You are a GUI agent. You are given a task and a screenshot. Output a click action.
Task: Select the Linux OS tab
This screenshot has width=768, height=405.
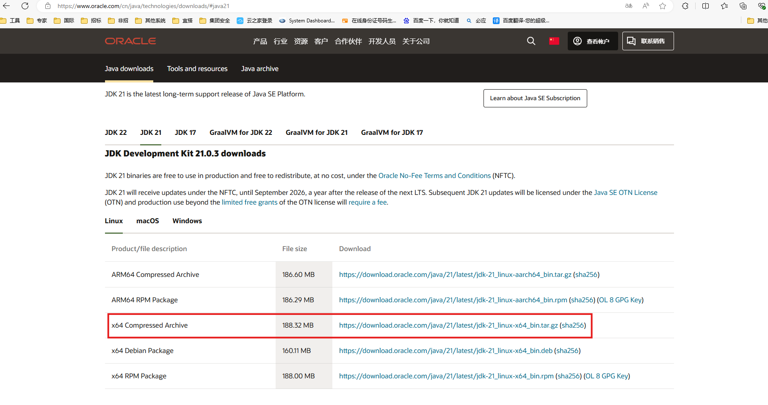point(114,221)
